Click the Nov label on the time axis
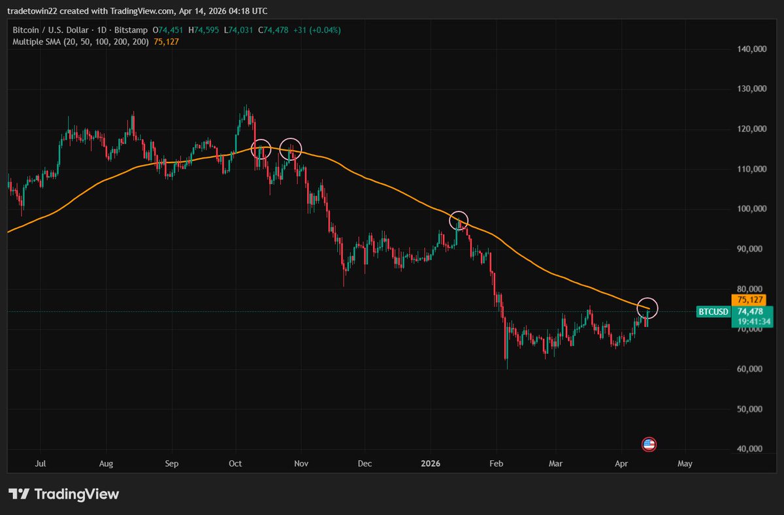This screenshot has width=784, height=515. [301, 463]
